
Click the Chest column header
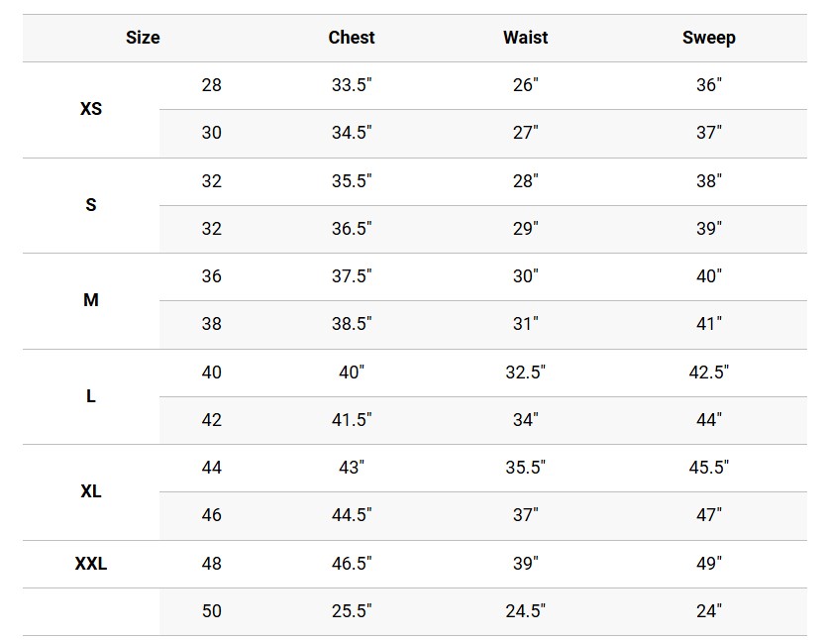point(352,38)
